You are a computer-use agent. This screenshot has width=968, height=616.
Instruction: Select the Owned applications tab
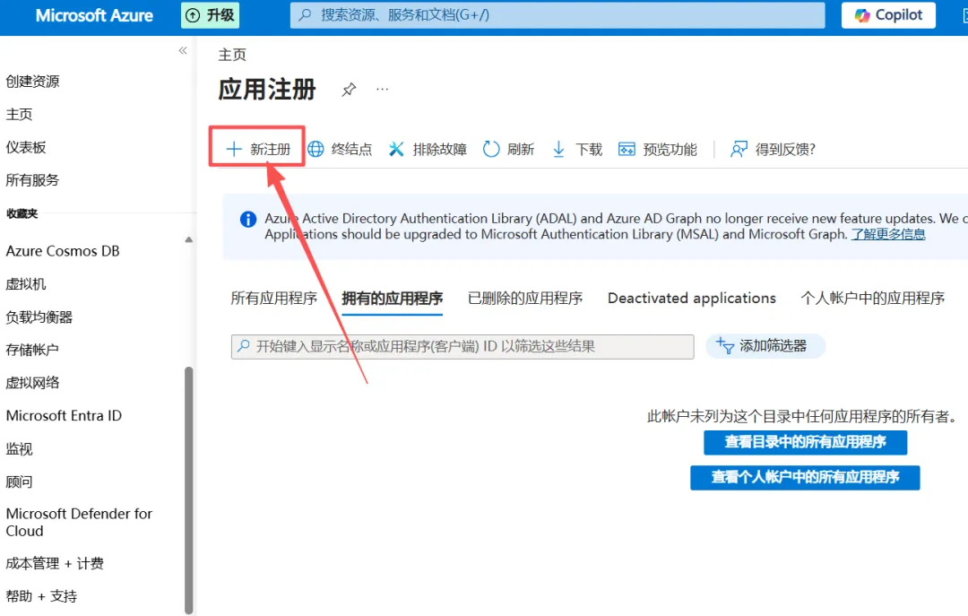[392, 299]
